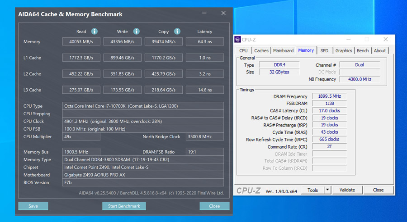The height and width of the screenshot is (222, 407).
Task: Click the L1 Cache Latency value 1.0 ns
Action: (205, 58)
